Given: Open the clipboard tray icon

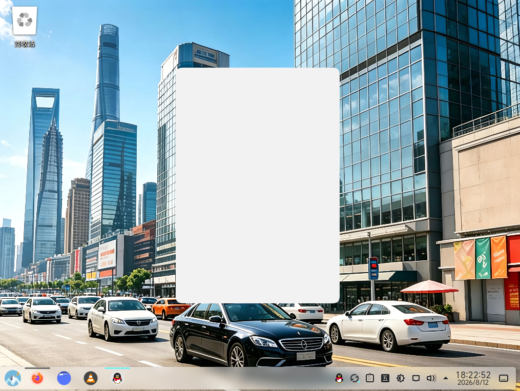Looking at the screenshot, I should (370, 378).
